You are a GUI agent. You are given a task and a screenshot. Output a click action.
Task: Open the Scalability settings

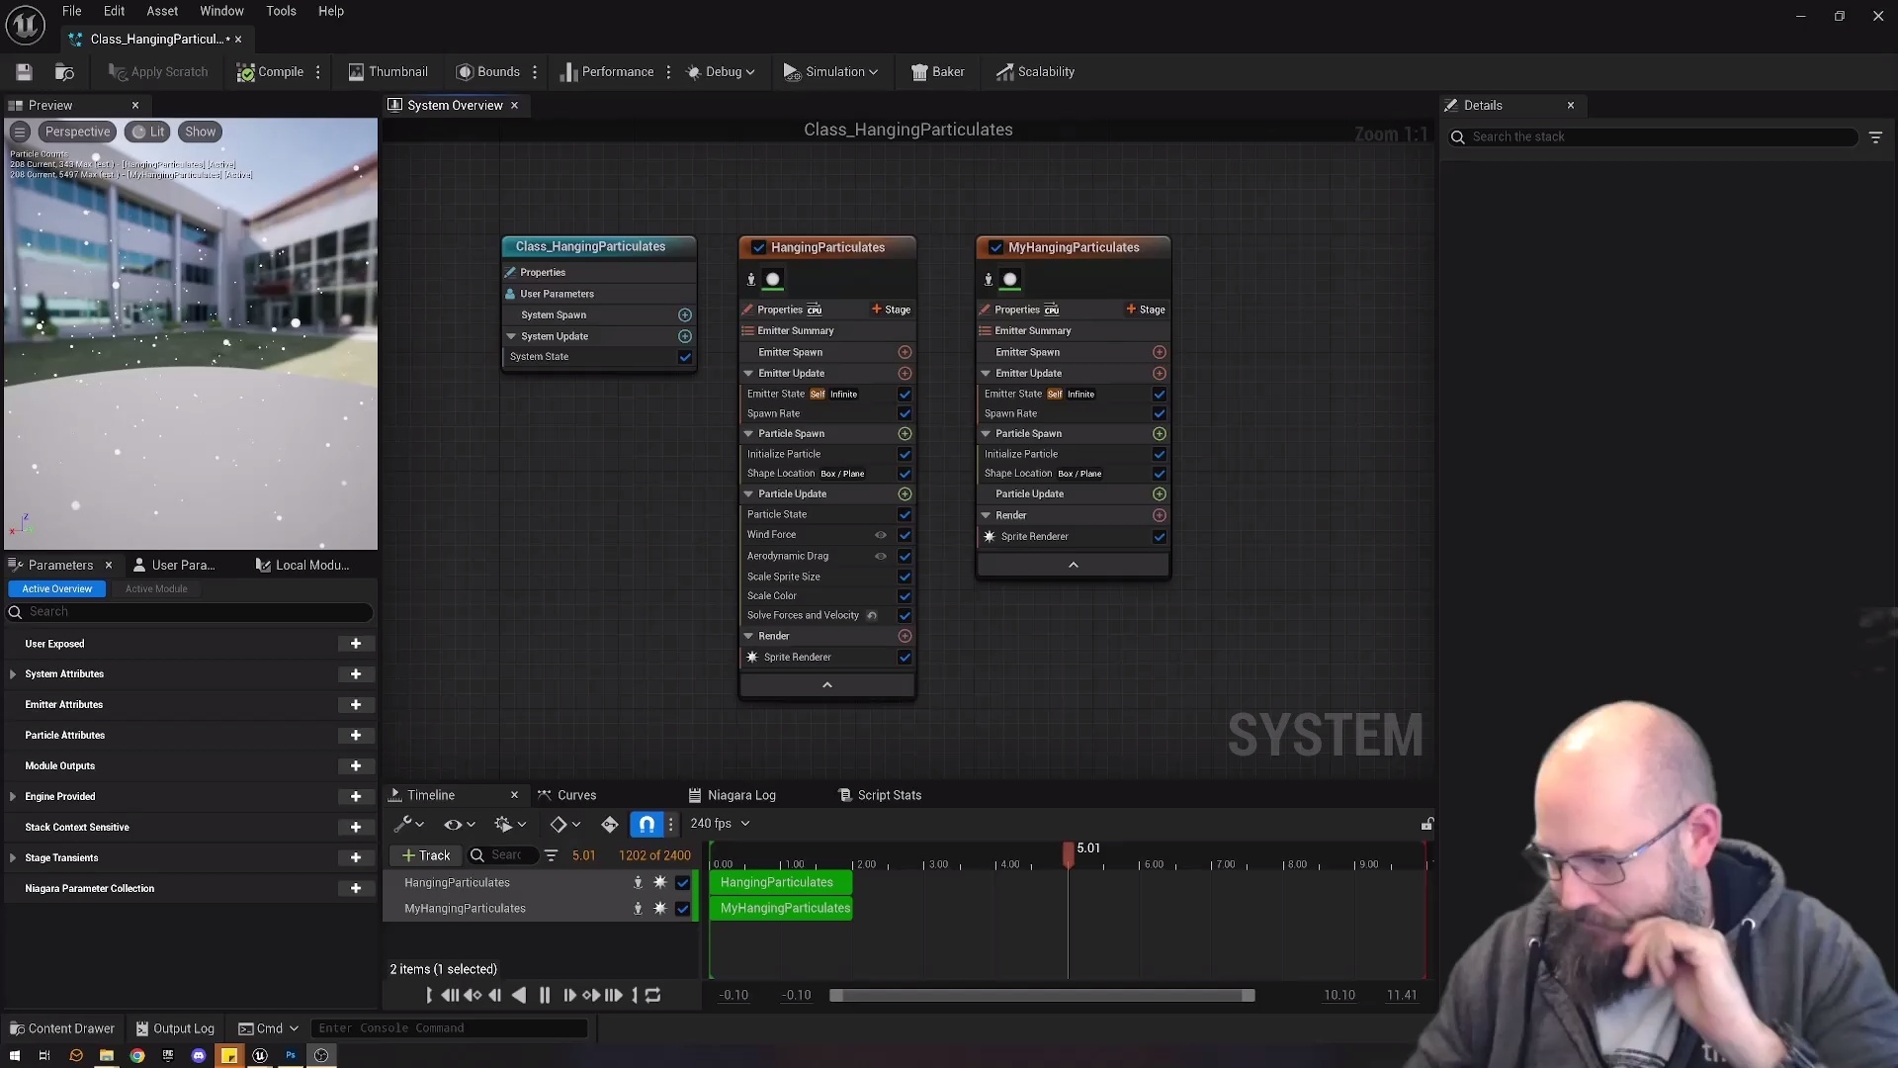pos(1035,71)
